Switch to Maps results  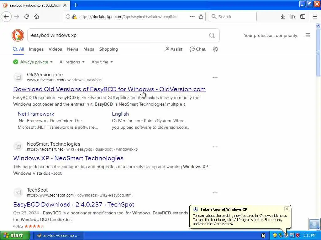[89, 49]
